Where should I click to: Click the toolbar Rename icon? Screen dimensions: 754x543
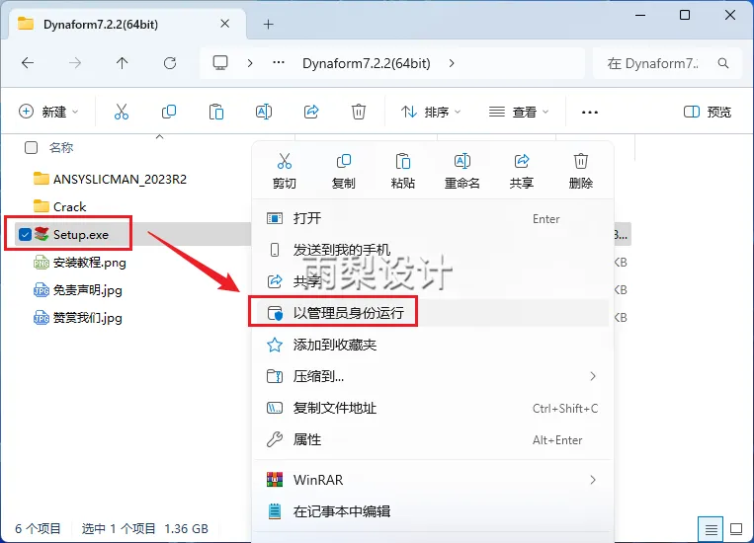tap(264, 112)
